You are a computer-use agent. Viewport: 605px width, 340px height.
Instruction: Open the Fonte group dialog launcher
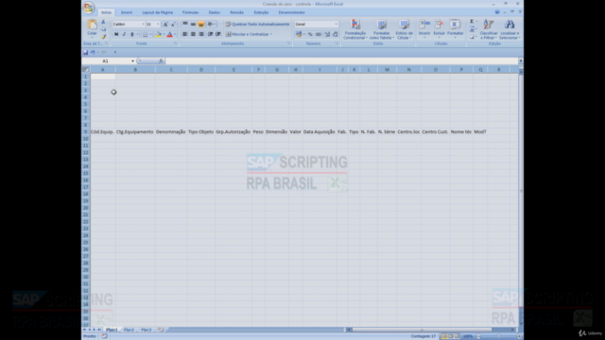pyautogui.click(x=175, y=43)
